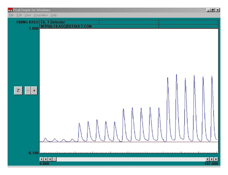Click the arrow button immediately left of scrollbar thumb

click(50, 159)
